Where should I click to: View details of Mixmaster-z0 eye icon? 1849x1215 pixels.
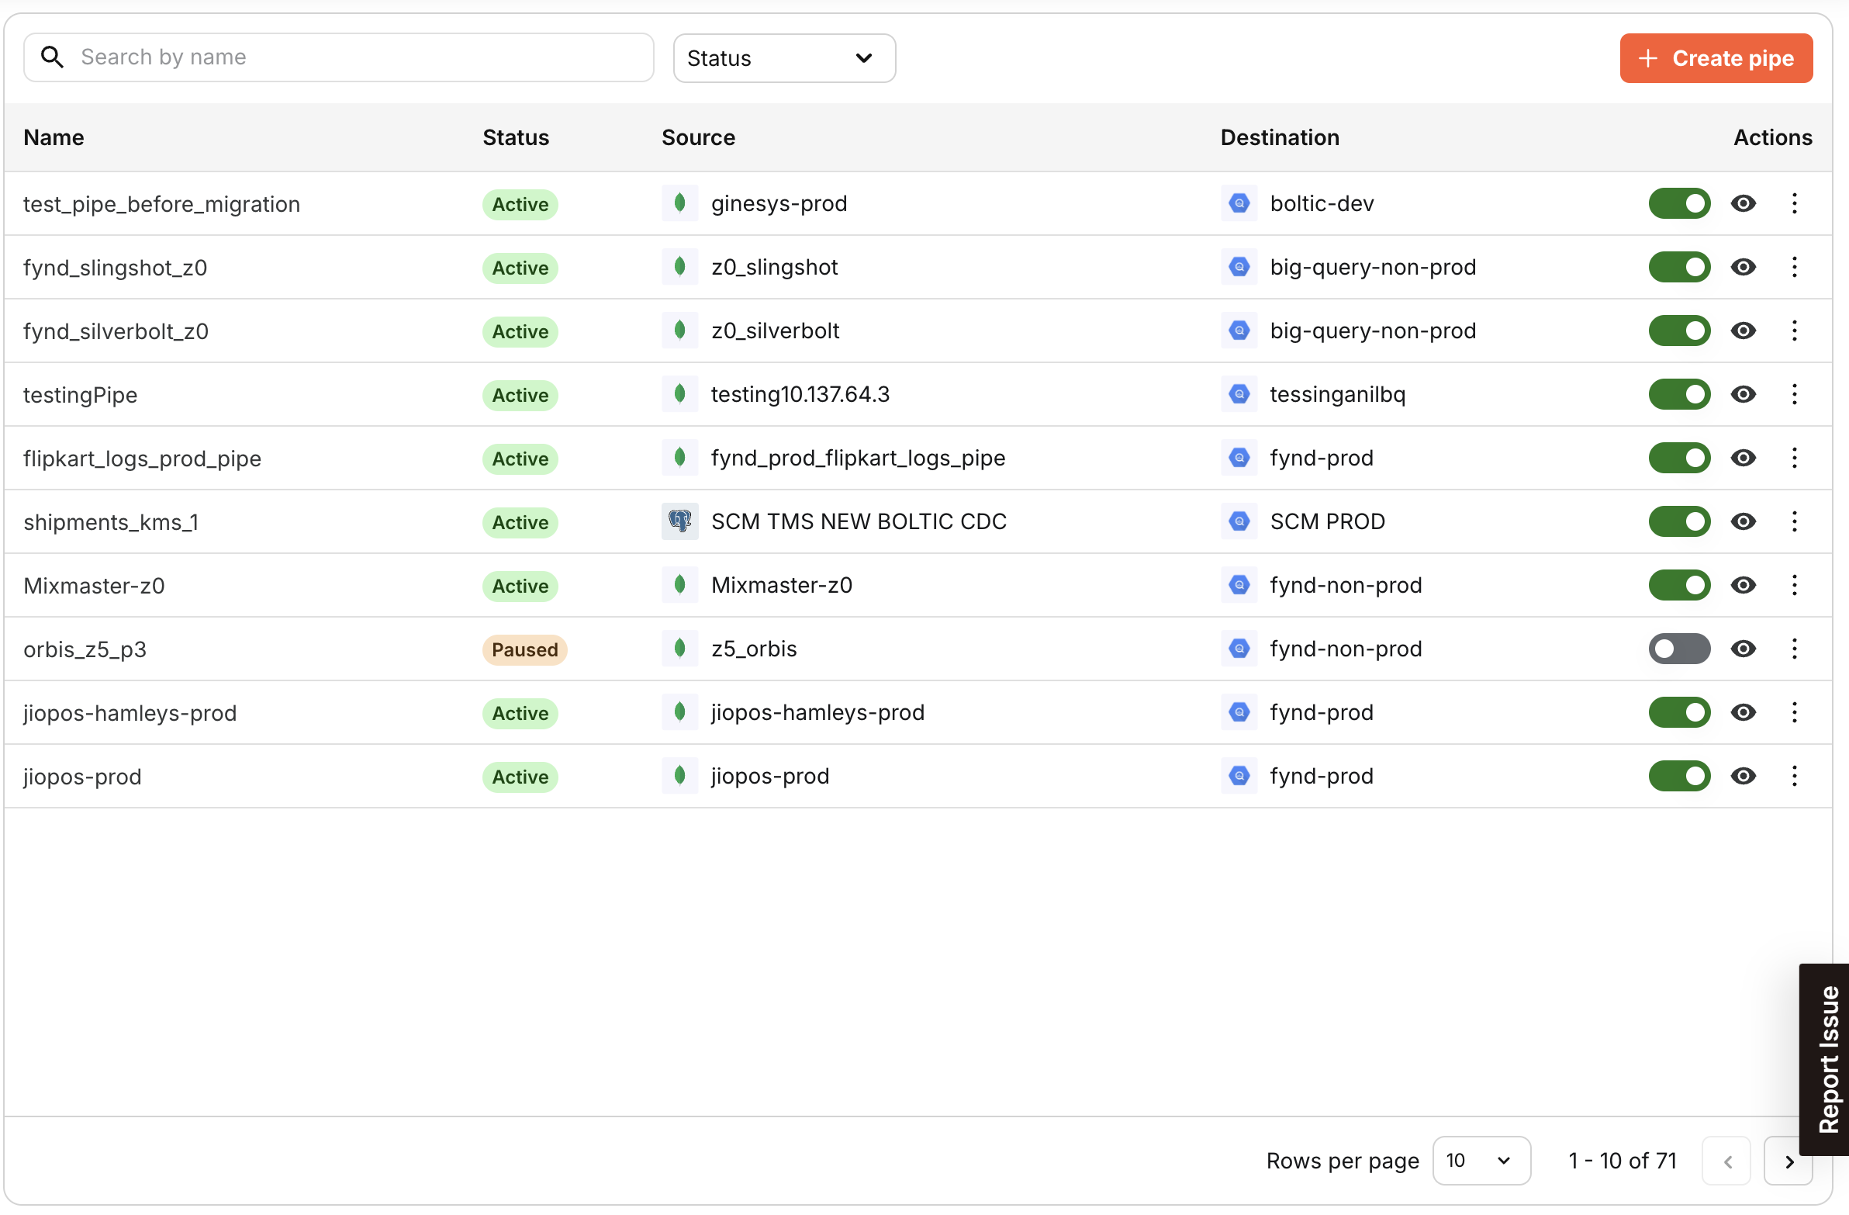pos(1744,585)
